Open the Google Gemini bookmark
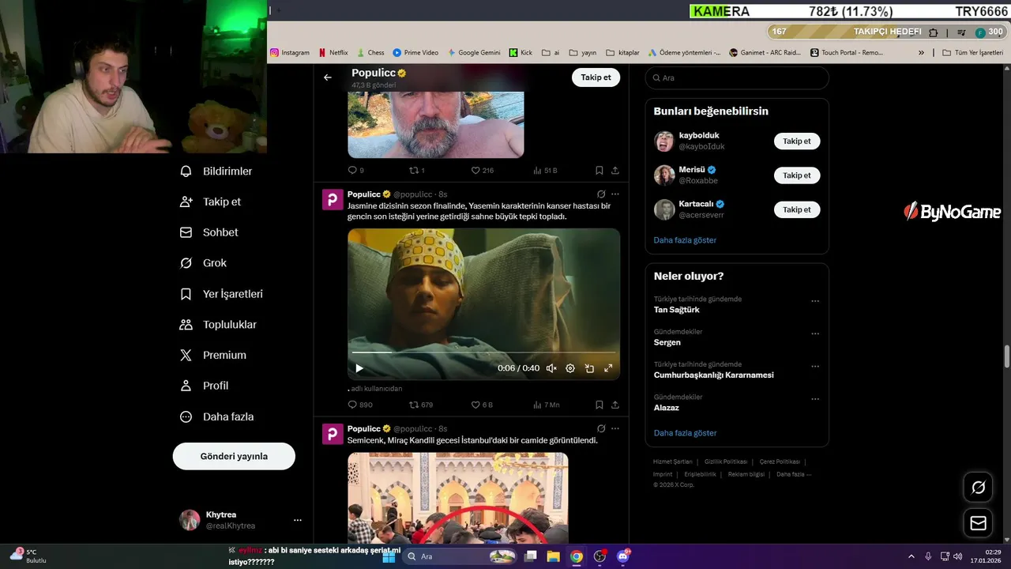Viewport: 1011px width, 569px height. pos(474,52)
